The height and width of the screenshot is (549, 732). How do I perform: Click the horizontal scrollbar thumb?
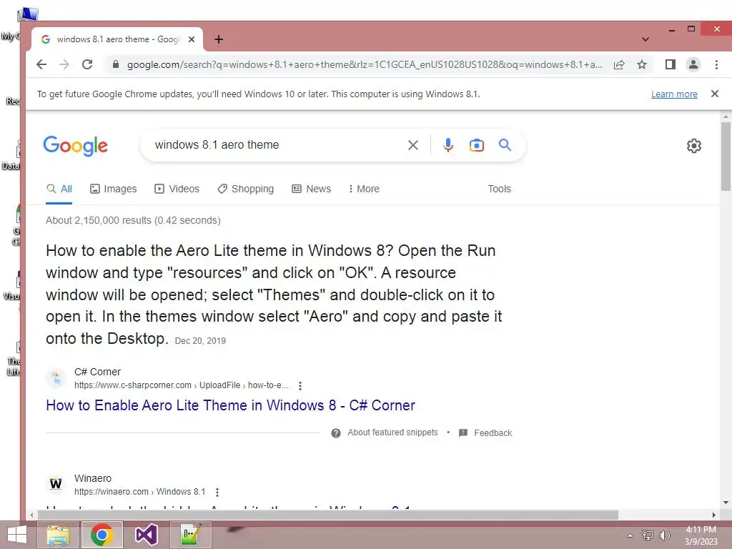(327, 515)
